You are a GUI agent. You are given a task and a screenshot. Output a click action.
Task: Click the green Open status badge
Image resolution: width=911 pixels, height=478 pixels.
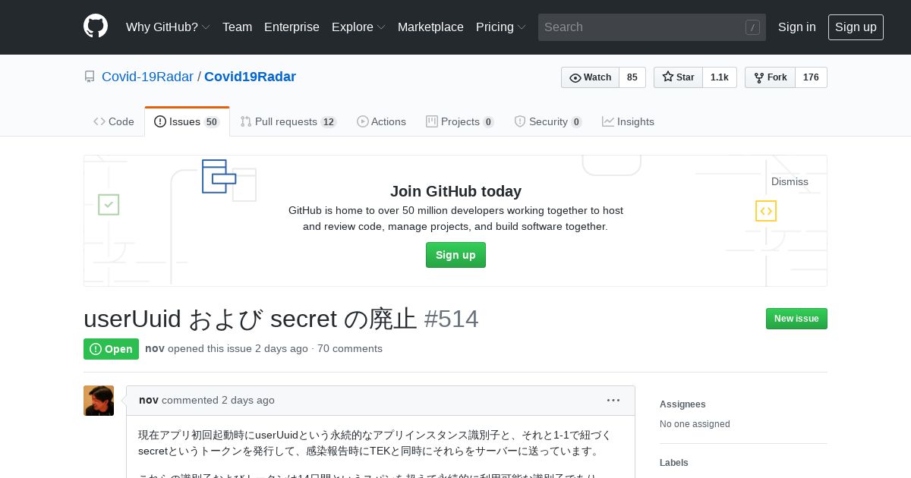(x=111, y=349)
